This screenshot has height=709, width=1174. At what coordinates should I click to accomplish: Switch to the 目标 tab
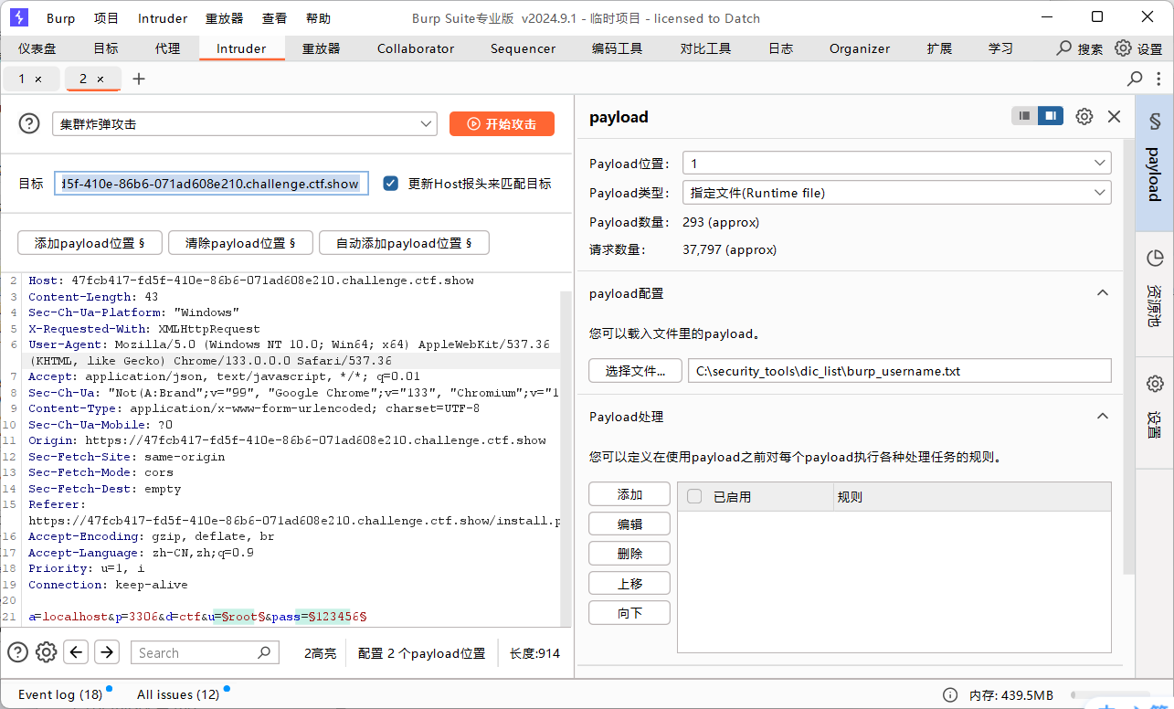coord(106,48)
